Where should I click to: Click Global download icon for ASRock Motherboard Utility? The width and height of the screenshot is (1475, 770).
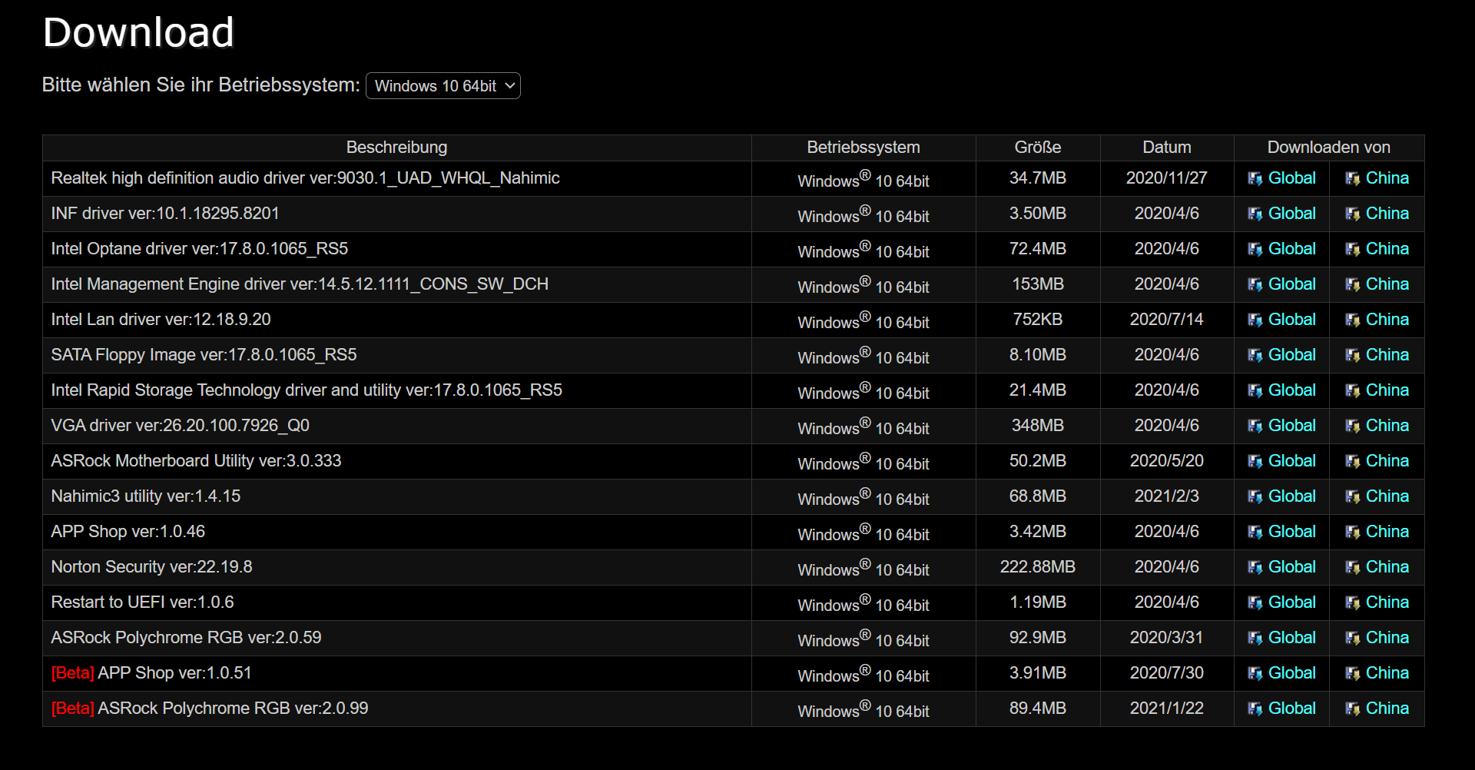point(1255,462)
